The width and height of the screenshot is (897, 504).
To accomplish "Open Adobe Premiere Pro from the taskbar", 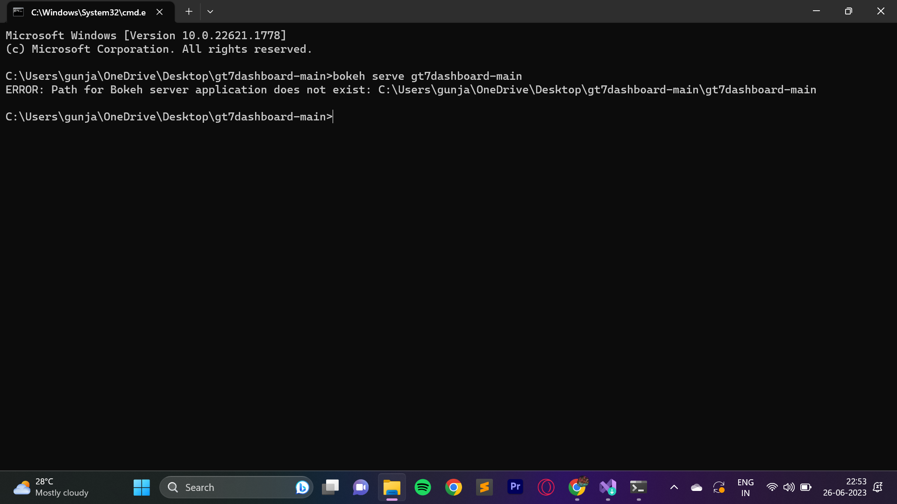I will tap(515, 487).
